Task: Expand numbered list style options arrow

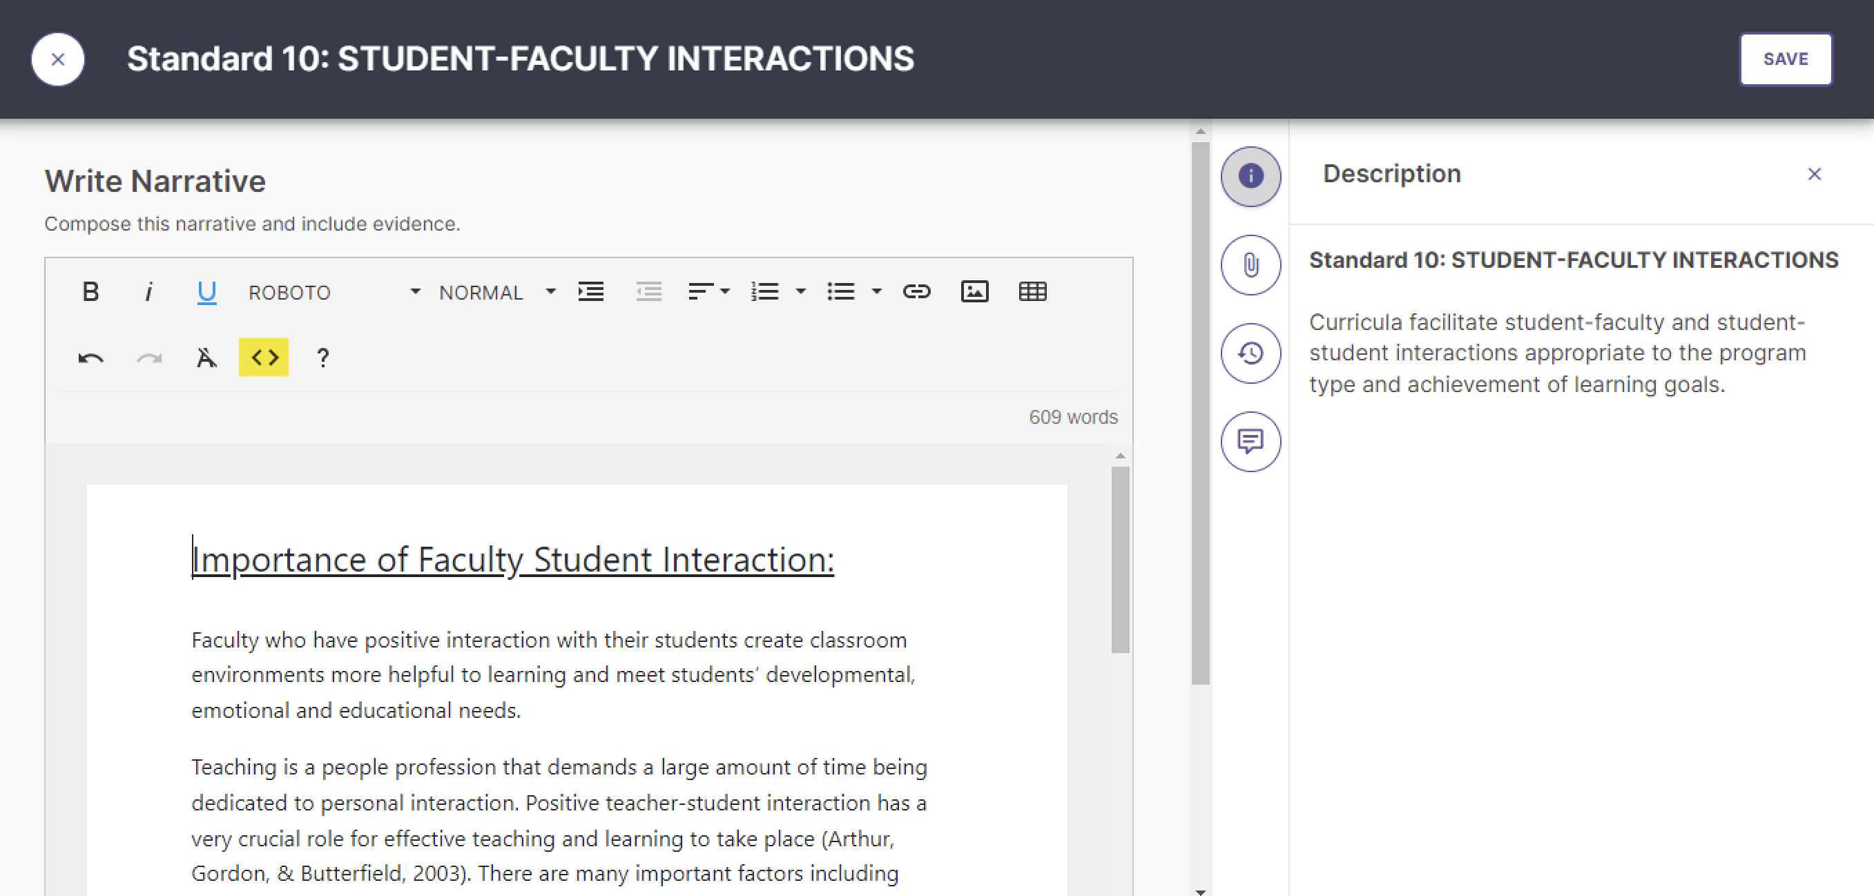Action: [x=801, y=291]
